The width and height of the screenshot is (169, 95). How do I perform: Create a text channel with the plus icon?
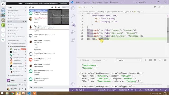25,10
